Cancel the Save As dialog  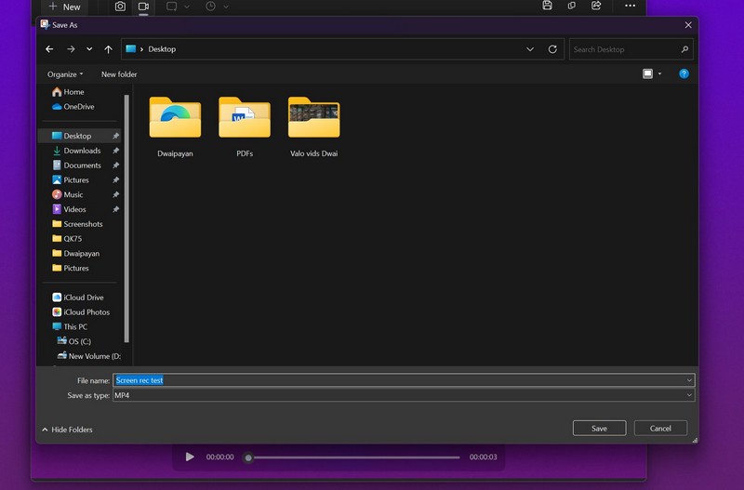pyautogui.click(x=660, y=429)
